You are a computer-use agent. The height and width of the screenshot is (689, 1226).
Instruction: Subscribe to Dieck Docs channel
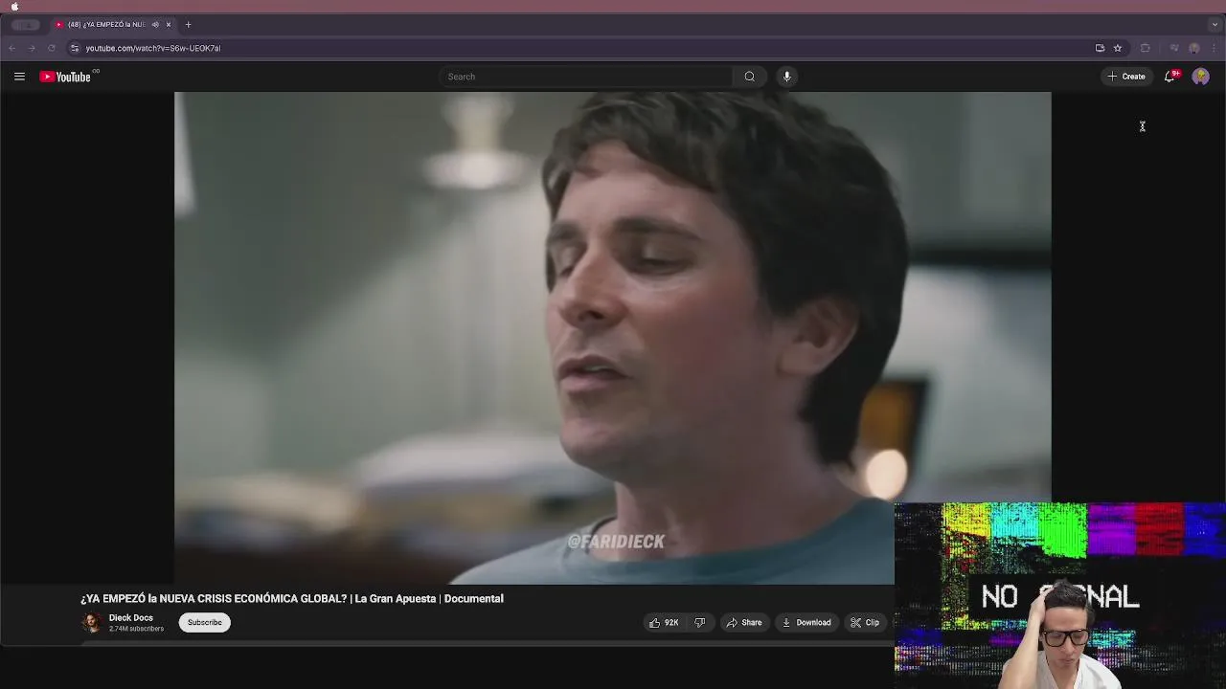pos(204,623)
